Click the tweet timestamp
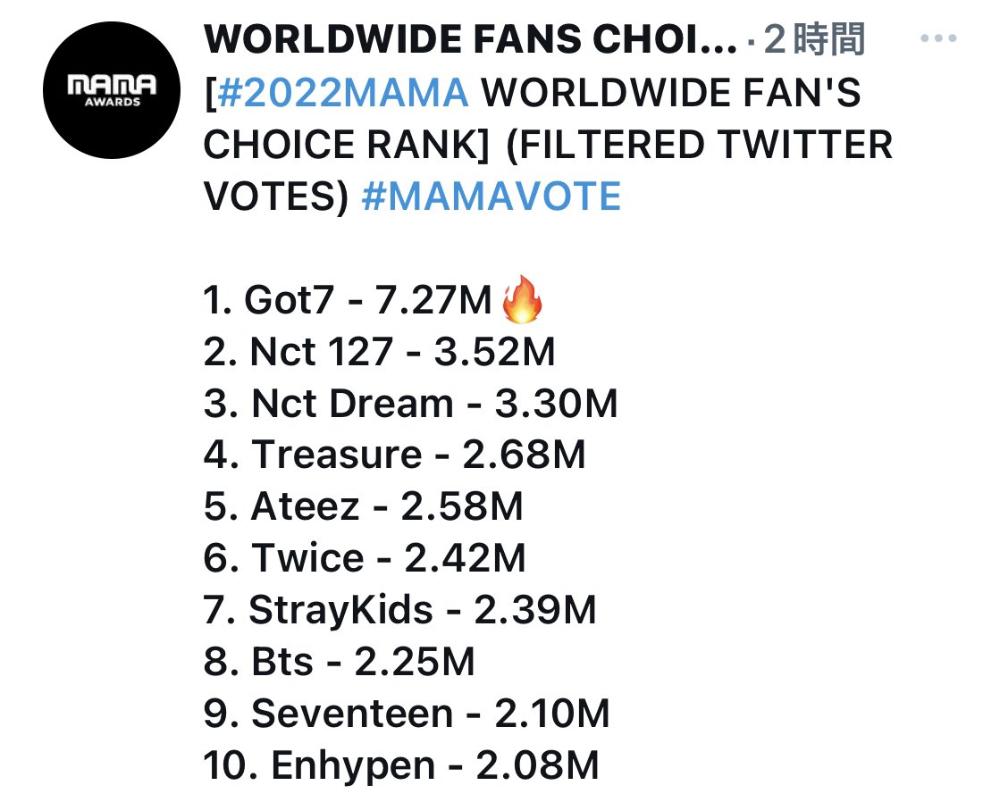The image size is (983, 802). (814, 39)
